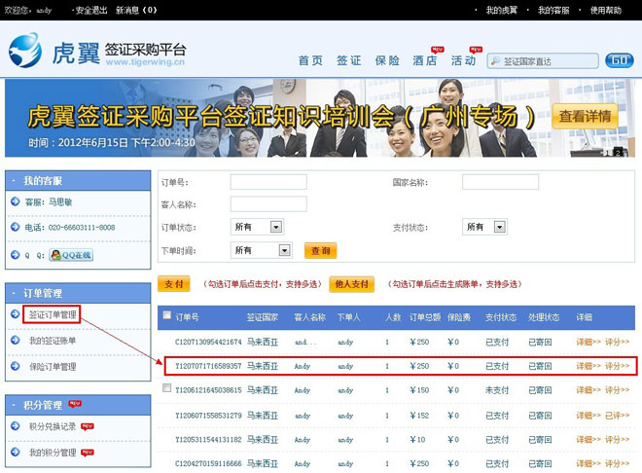Viewport: 642px width, 473px height.
Task: Click the arrow icon beside 签证订单管理
Action: (16, 314)
